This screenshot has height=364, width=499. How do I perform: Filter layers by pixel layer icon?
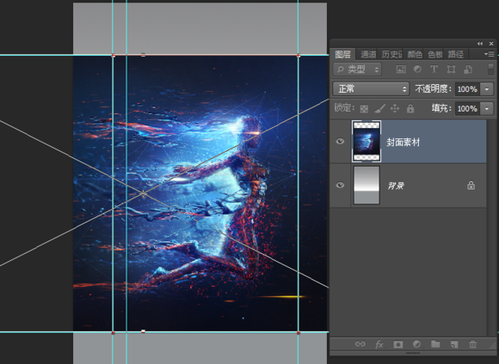pyautogui.click(x=401, y=70)
